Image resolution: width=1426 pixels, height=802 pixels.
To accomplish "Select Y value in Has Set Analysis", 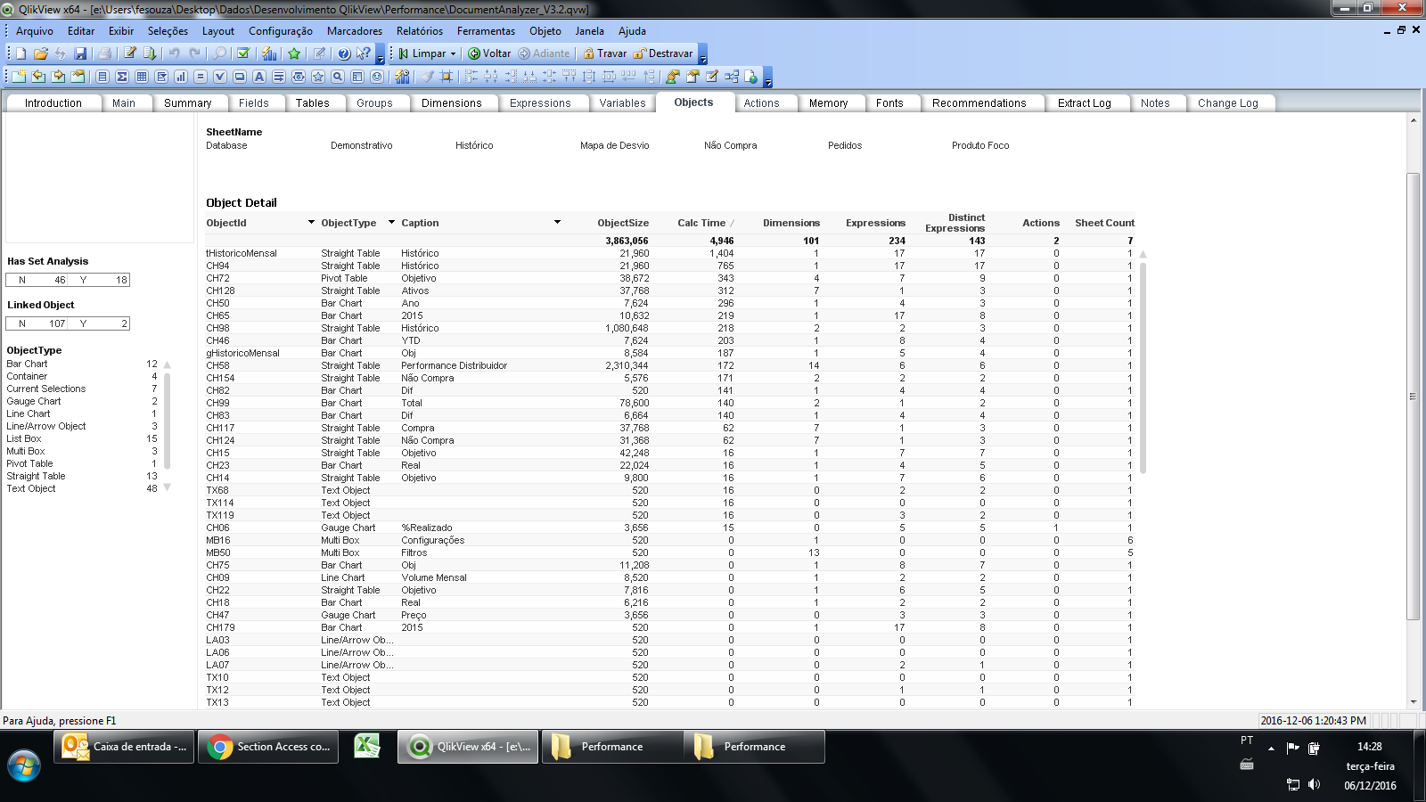I will click(99, 280).
